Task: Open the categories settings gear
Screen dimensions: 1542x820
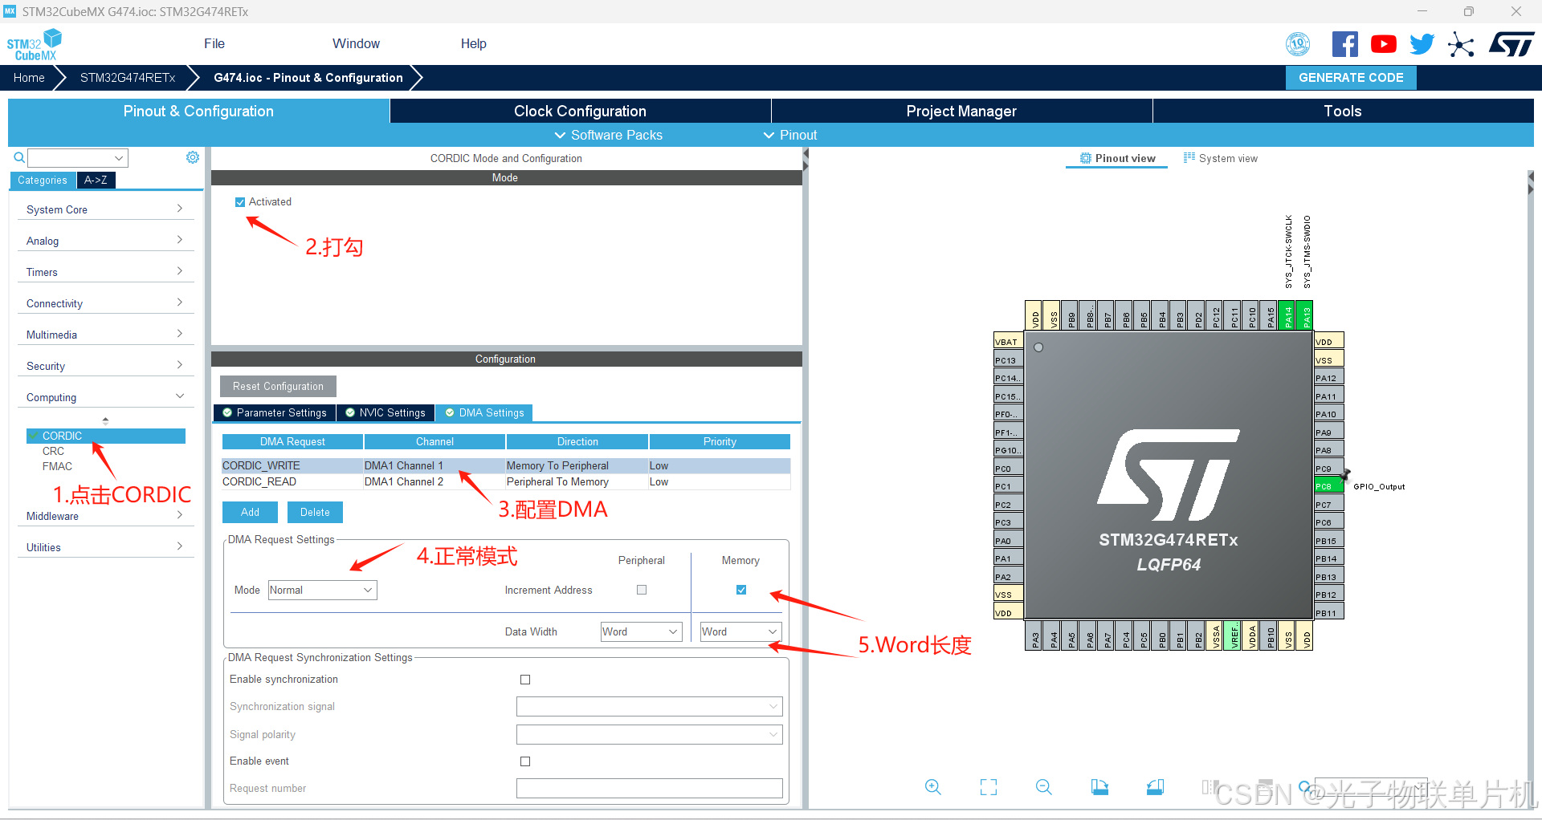Action: pos(193,157)
